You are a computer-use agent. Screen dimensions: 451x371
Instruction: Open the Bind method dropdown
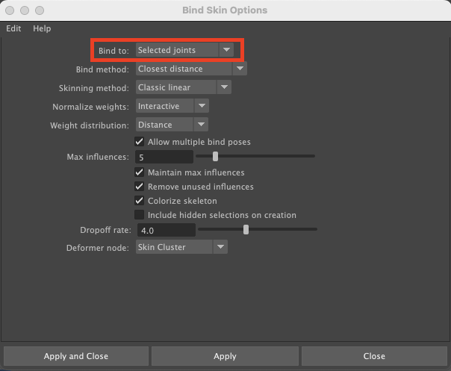pos(191,69)
